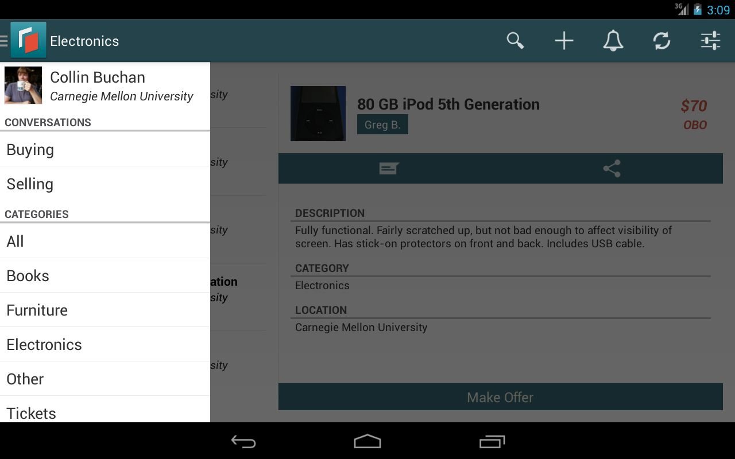735x459 pixels.
Task: Open Buying conversations
Action: pyautogui.click(x=105, y=149)
